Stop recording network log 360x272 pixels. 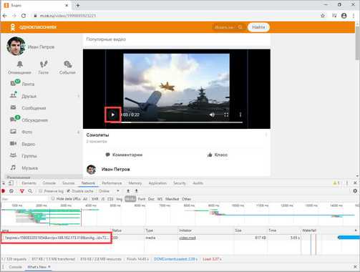click(3, 191)
